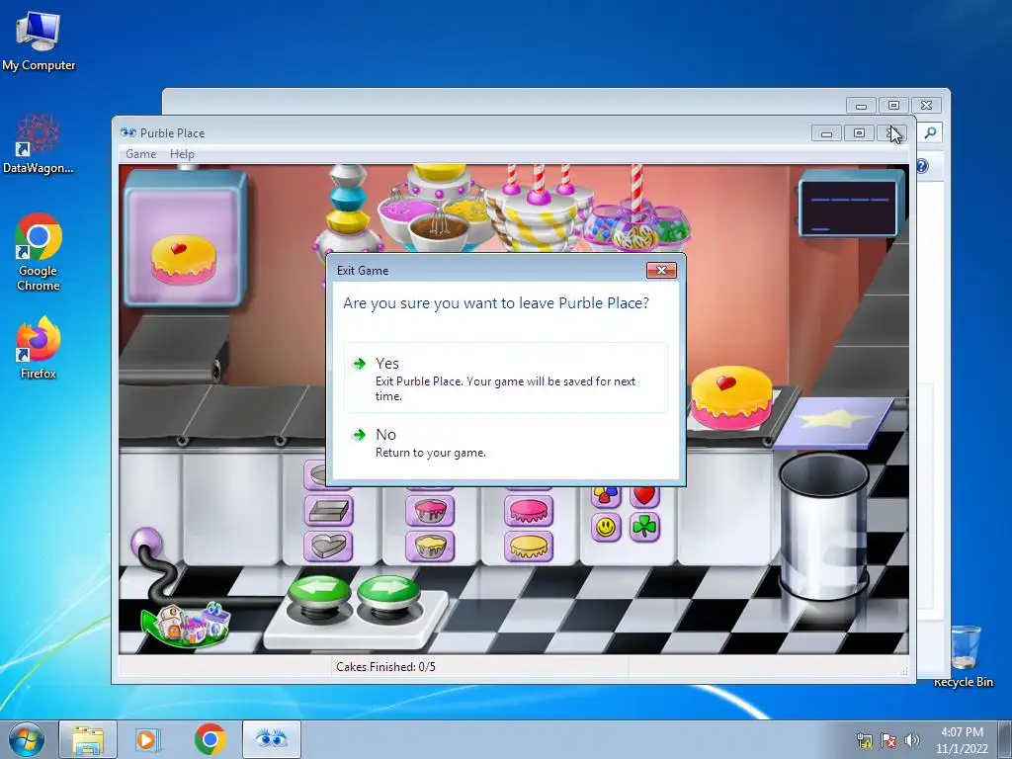
Task: Select the DataWagon desktop shortcut
Action: point(39,143)
